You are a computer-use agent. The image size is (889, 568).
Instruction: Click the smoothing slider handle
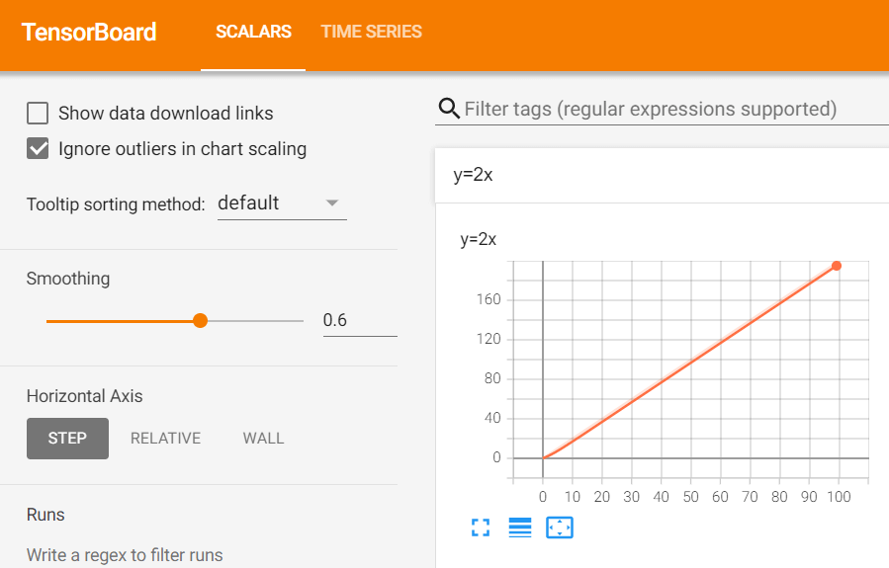[200, 321]
